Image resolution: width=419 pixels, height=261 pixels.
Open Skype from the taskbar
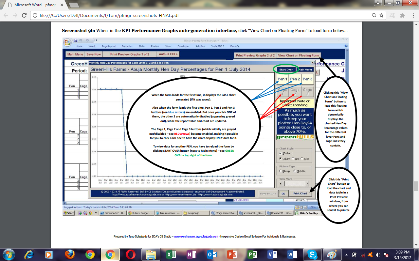tap(313, 254)
